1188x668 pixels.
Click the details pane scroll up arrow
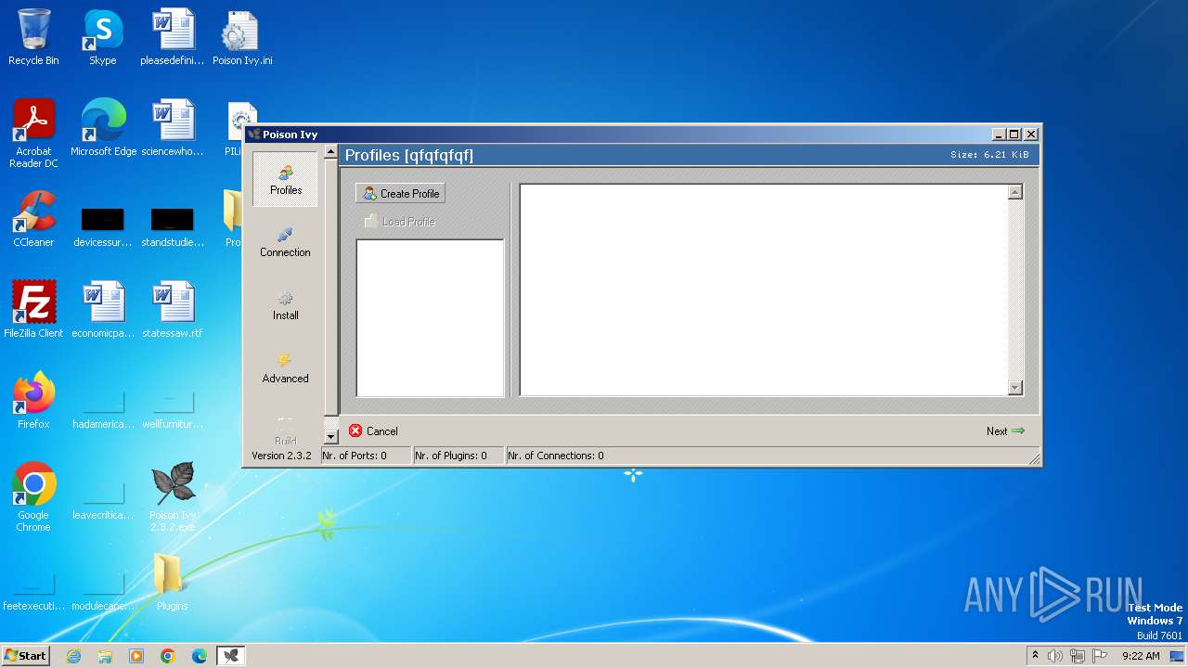pos(1015,192)
